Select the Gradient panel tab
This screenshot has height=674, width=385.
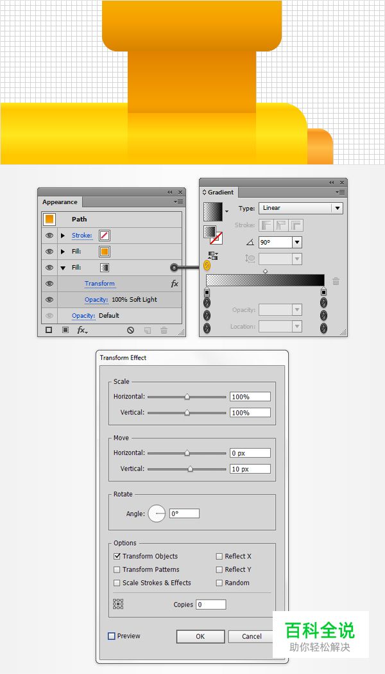click(221, 192)
